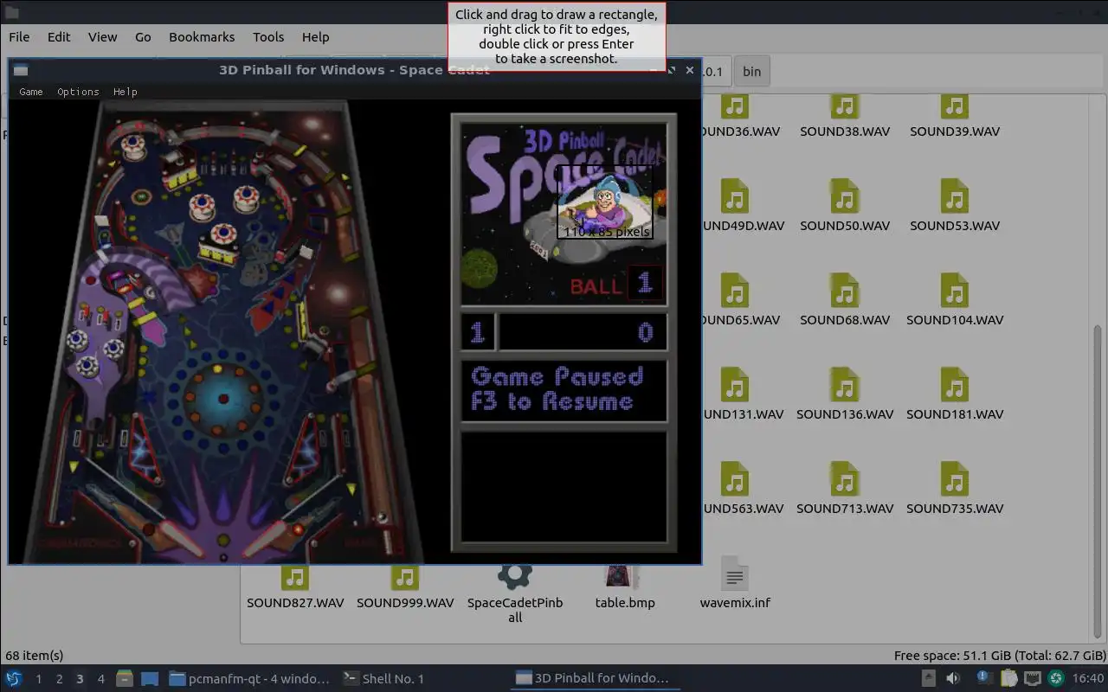Select the wavemix.inf text file icon
Image resolution: width=1108 pixels, height=692 pixels.
(x=735, y=574)
